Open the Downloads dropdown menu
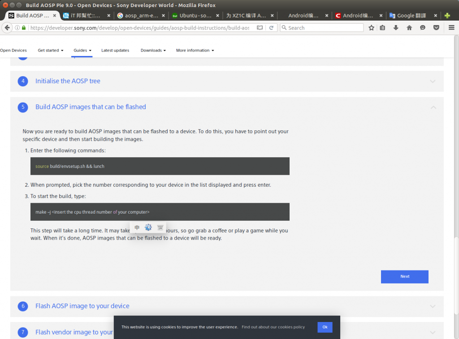Image resolution: width=459 pixels, height=339 pixels. click(153, 50)
